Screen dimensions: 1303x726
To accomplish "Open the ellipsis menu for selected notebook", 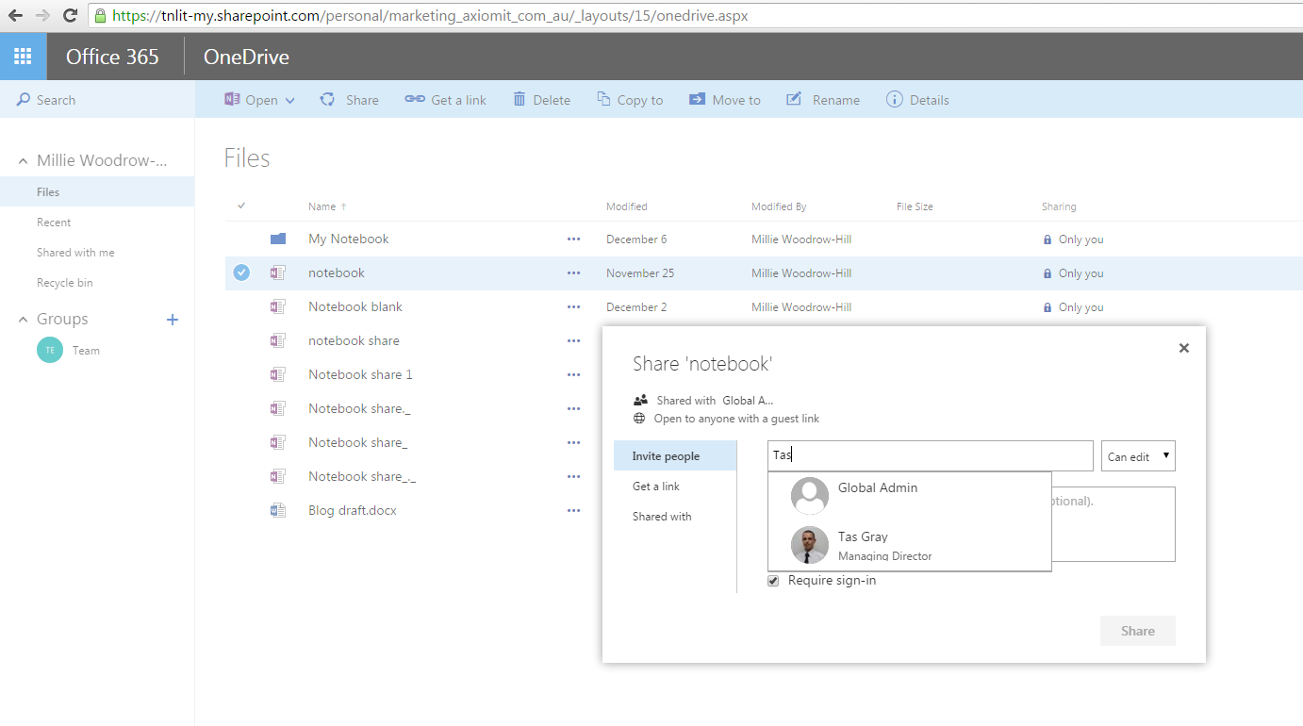I will 574,273.
